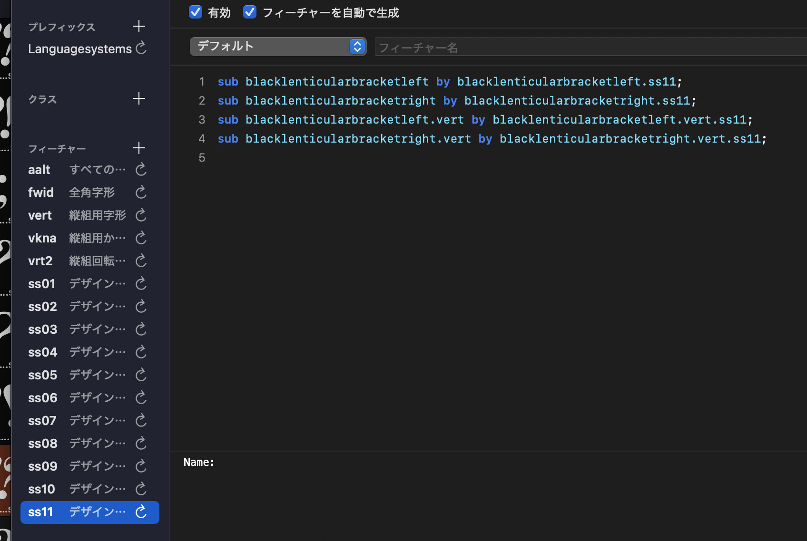Refresh the fwid feature code
This screenshot has width=807, height=541.
(141, 192)
